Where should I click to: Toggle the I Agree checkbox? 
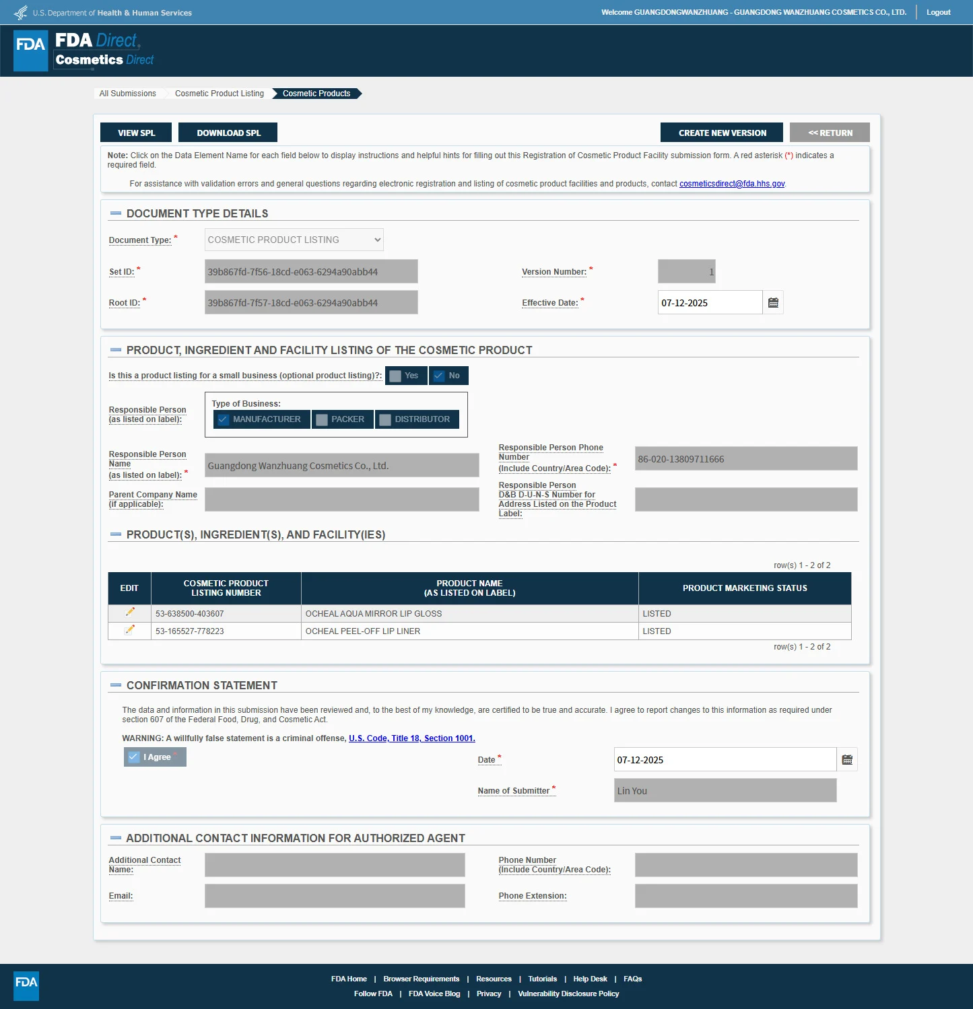pos(155,757)
